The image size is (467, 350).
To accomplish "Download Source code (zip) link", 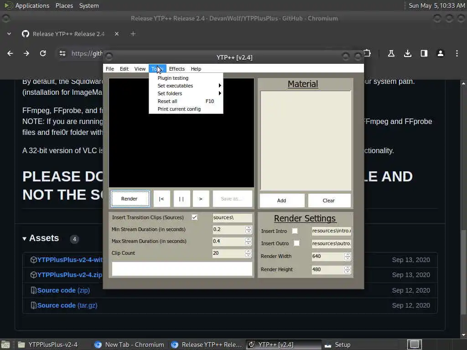I will (63, 290).
